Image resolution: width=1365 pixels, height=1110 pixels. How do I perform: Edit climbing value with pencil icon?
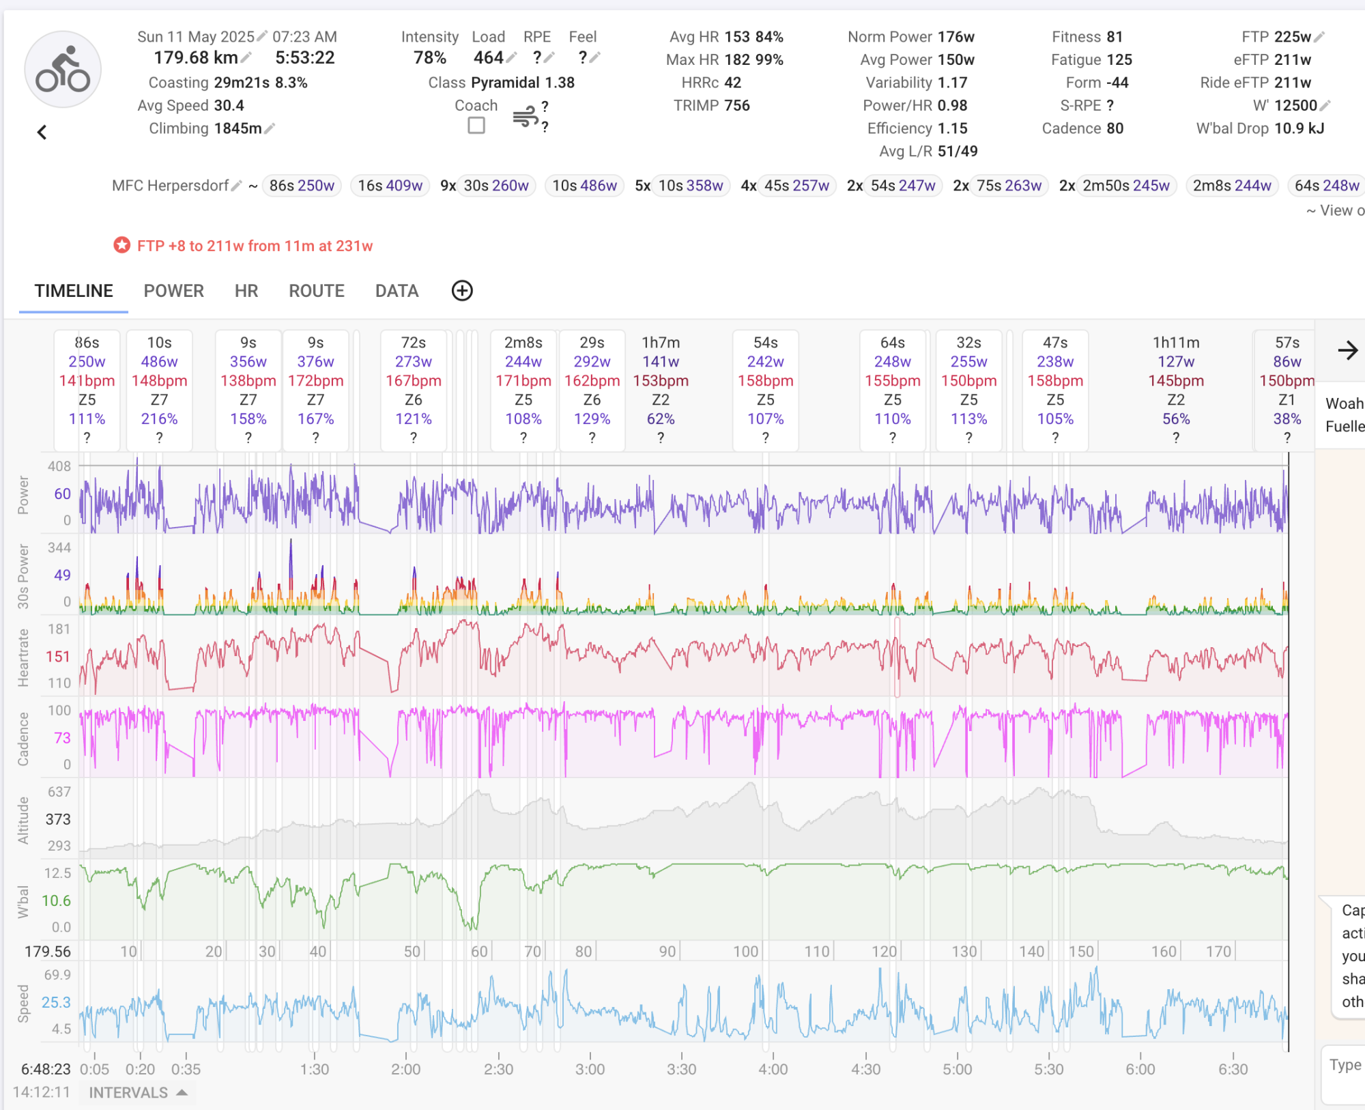[x=270, y=128]
